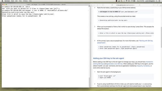The height and width of the screenshot is (91, 162).
Task: Click the volume icon in menu bar
Action: 129,1
